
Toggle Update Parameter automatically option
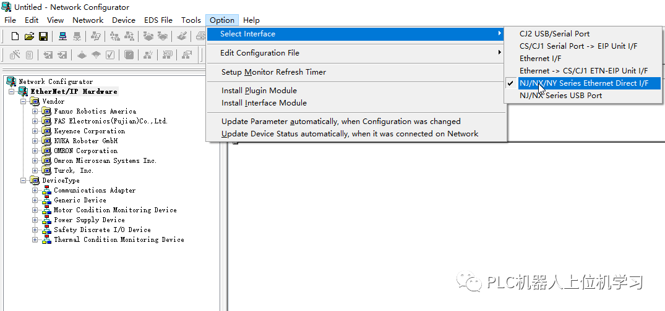[x=341, y=122]
